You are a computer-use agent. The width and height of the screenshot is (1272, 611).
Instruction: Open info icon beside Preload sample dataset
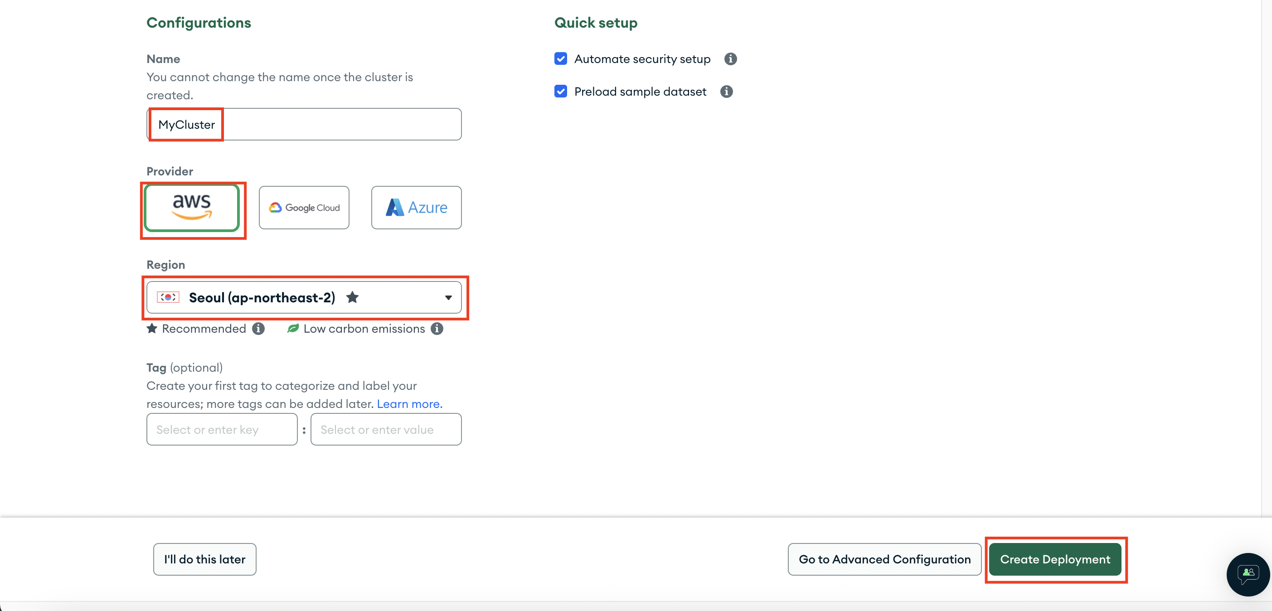(x=726, y=92)
